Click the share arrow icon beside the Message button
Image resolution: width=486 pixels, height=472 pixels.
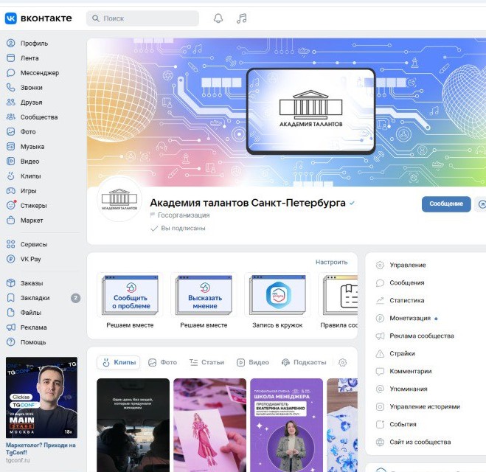pyautogui.click(x=482, y=204)
